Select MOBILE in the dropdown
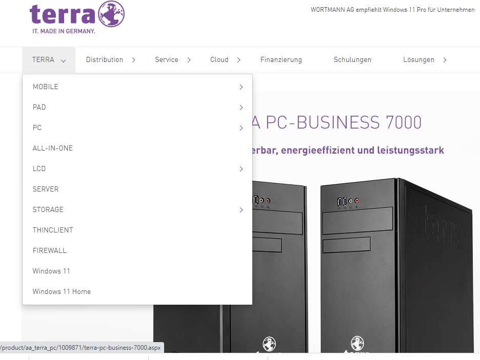Image resolution: width=480 pixels, height=360 pixels. click(x=46, y=87)
